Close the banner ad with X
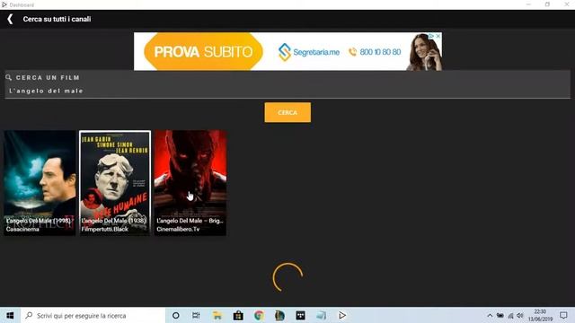 pos(438,36)
